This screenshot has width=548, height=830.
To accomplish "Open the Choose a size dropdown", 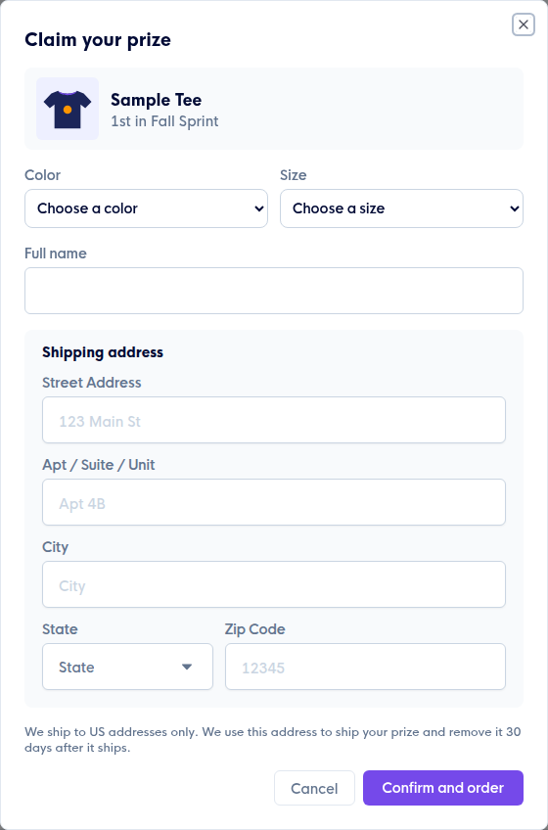I will pyautogui.click(x=401, y=208).
